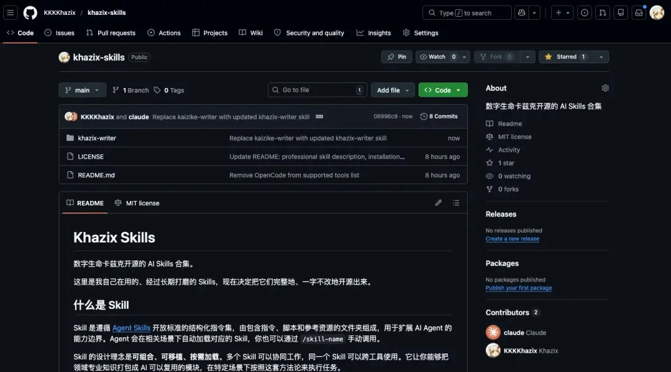
Task: Edit the README with the pencil icon
Action: (438, 203)
